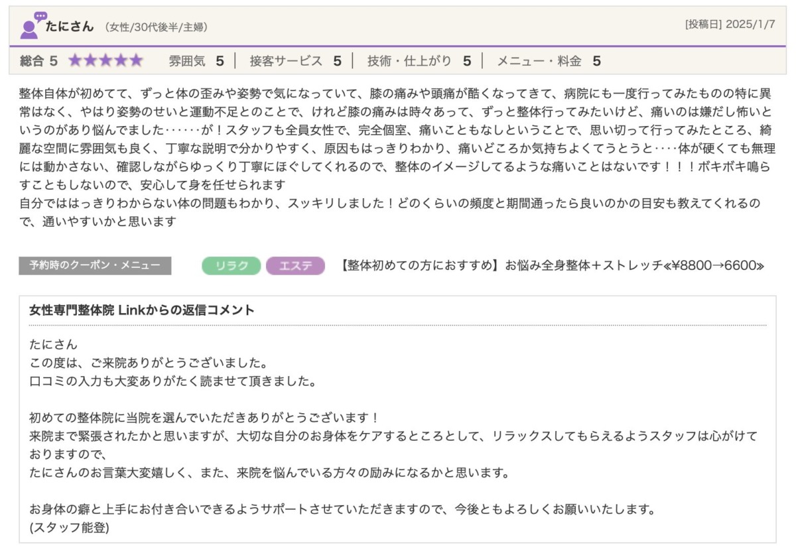Click the 女性専門整体院 Linkからの返信コメント heading
The image size is (796, 553).
click(x=142, y=310)
